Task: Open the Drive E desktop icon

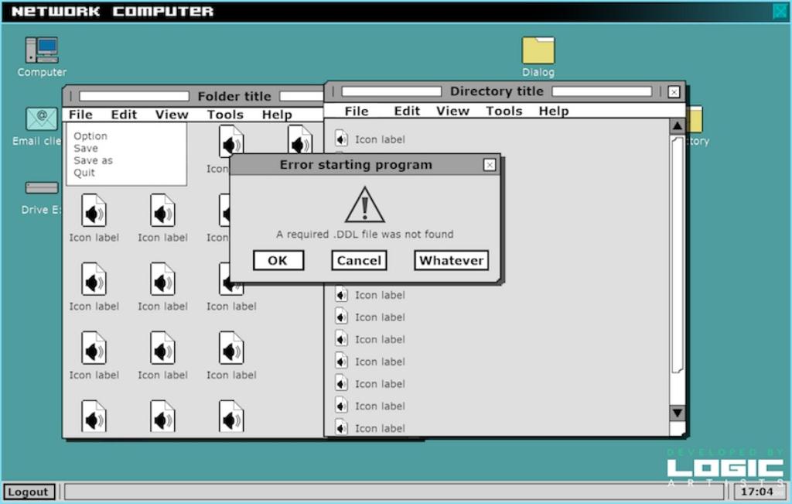Action: (41, 188)
